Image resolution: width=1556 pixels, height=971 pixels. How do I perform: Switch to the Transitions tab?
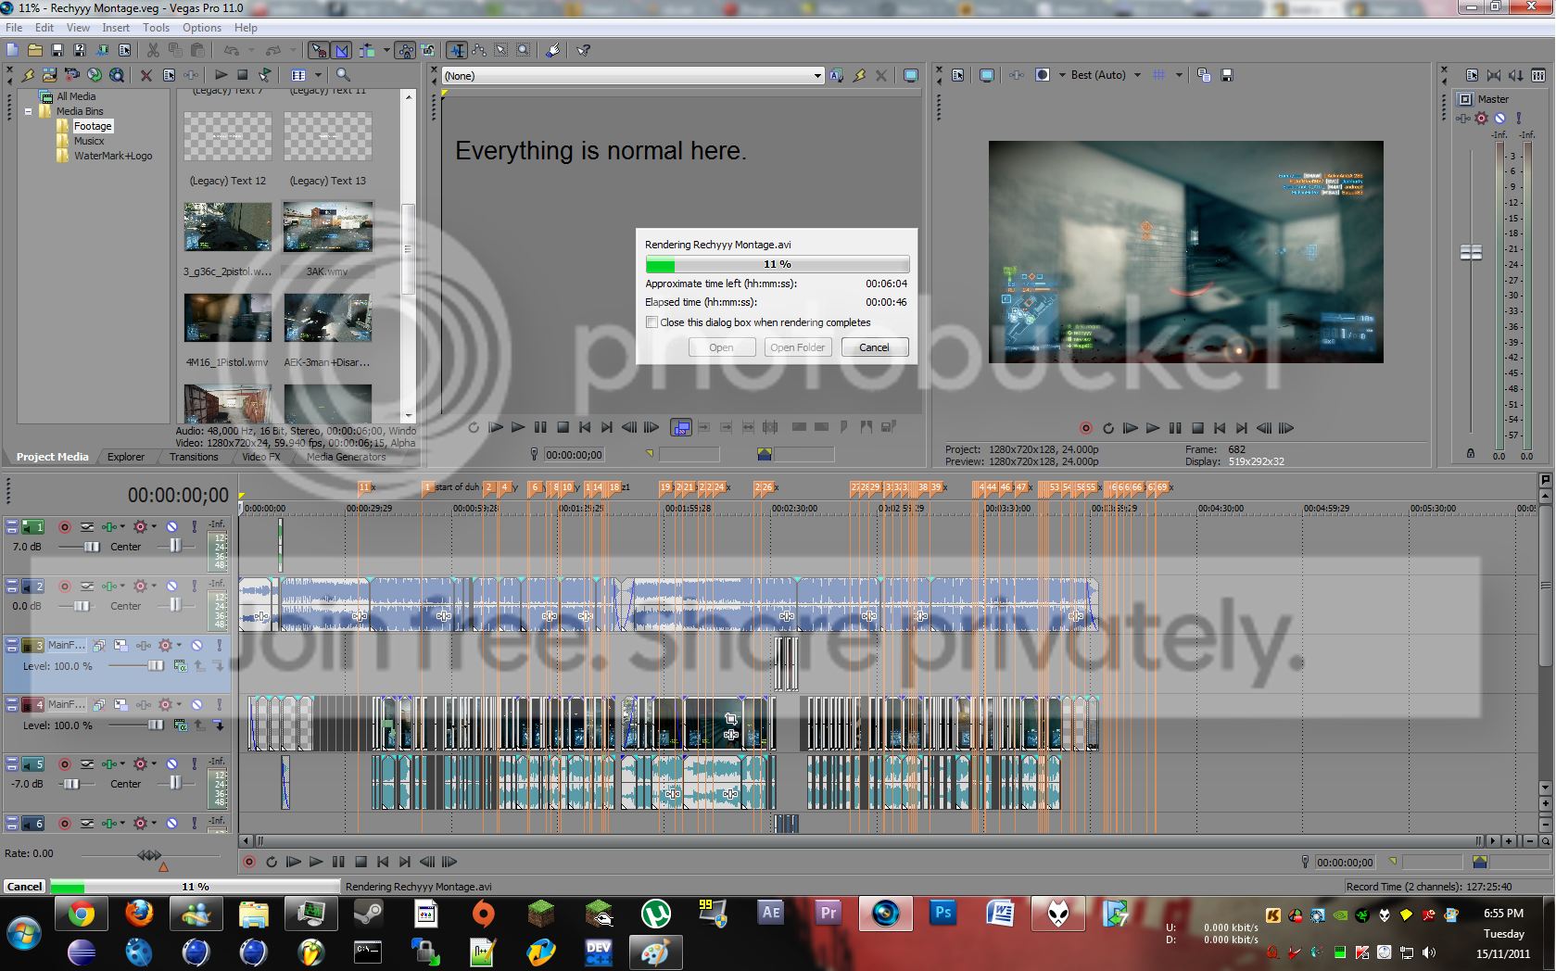point(194,457)
